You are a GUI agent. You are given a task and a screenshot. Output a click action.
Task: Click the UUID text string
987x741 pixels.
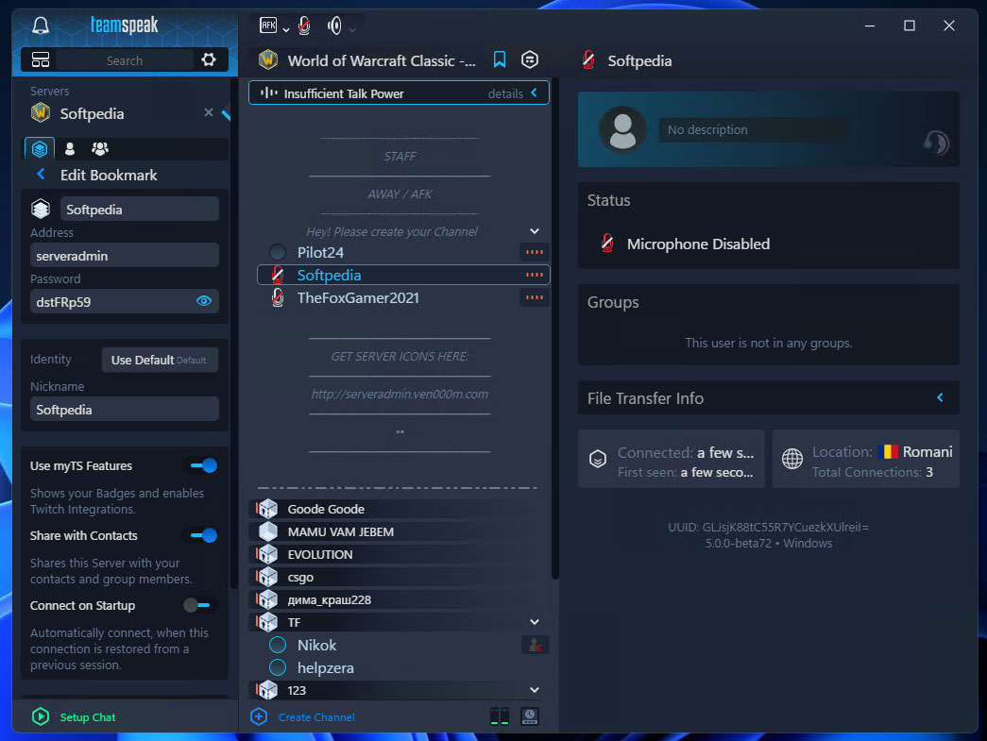769,527
